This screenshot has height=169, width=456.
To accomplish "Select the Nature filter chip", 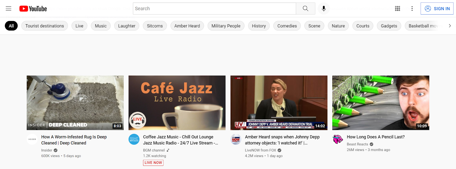I will 338,26.
